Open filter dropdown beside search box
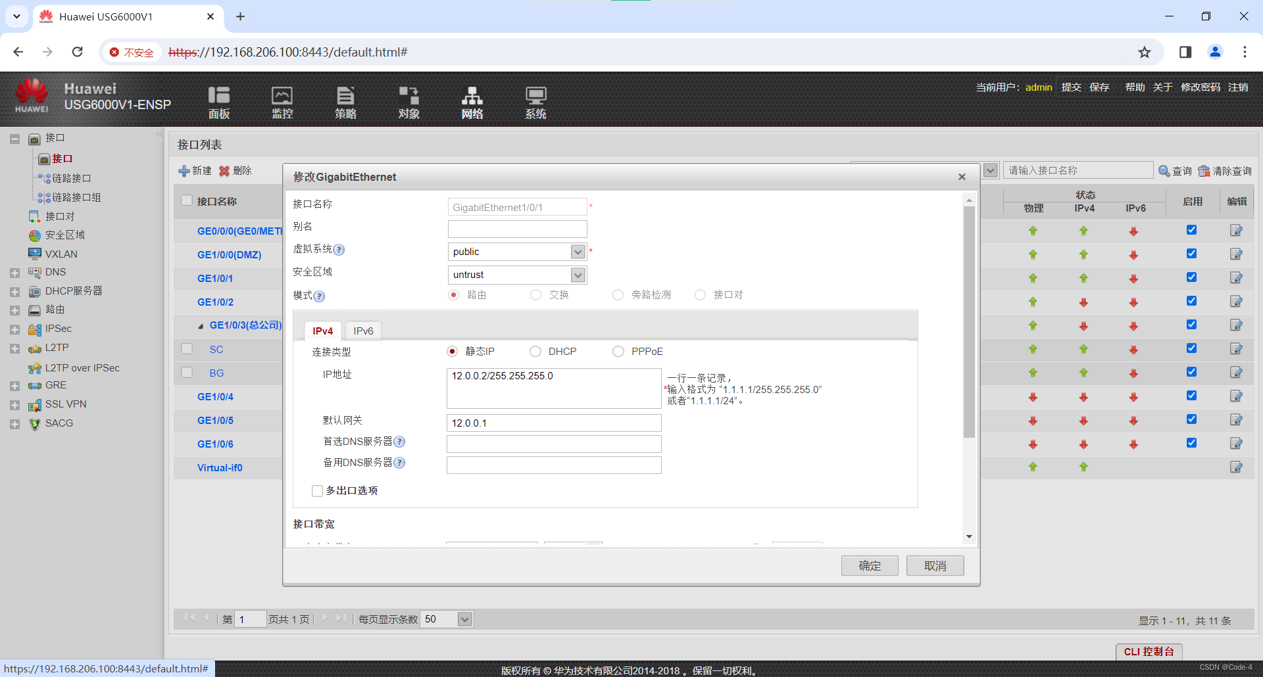The height and width of the screenshot is (677, 1263). click(x=991, y=171)
